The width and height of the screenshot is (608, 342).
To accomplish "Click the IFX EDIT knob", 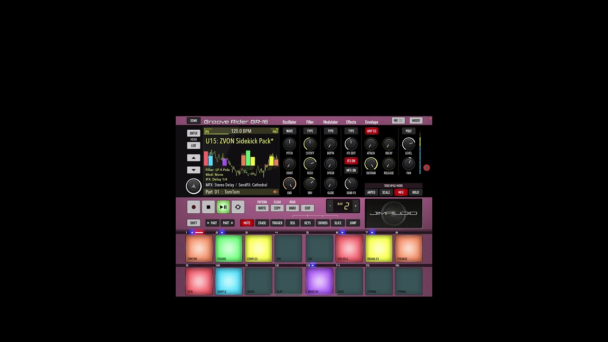I will 351,143.
